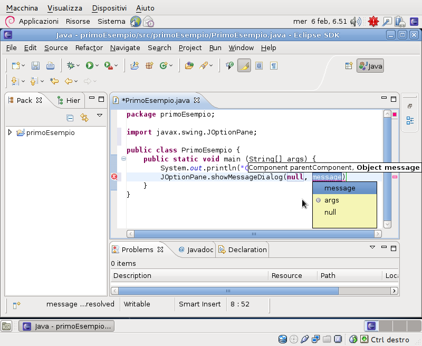This screenshot has height=346, width=422.
Task: Toggle Mark Occurrences highlighter button
Action: click(x=244, y=65)
